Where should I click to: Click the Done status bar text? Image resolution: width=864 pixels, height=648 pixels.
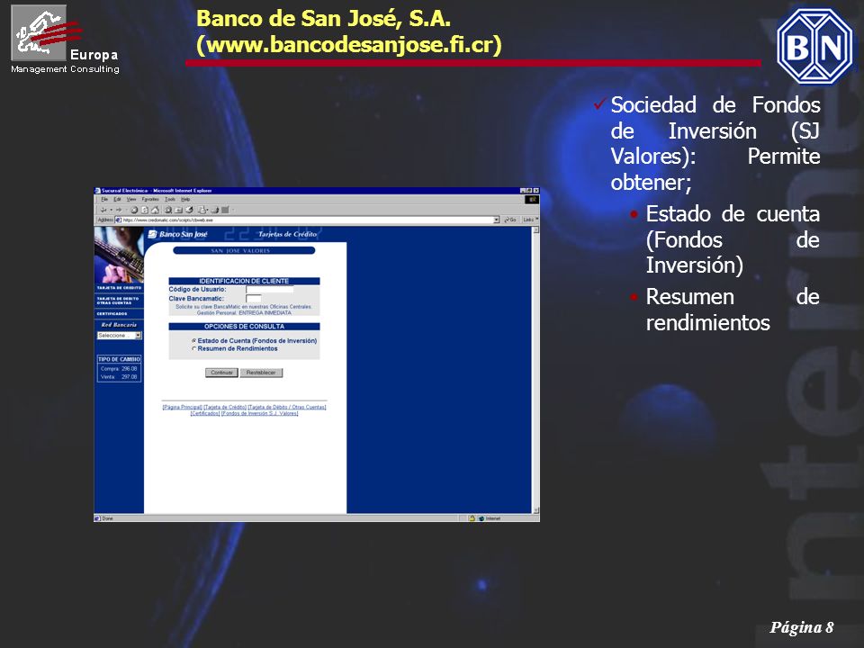coord(107,518)
